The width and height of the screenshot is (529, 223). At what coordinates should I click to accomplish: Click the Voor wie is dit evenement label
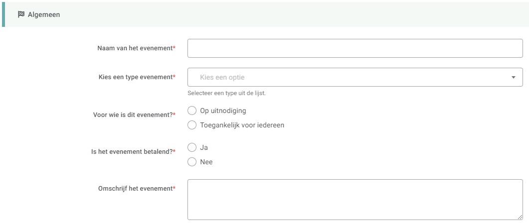click(x=133, y=114)
